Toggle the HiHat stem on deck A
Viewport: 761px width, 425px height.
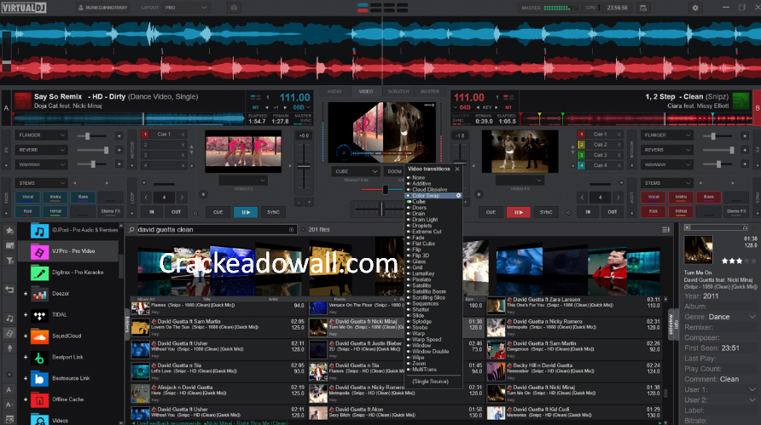click(55, 211)
